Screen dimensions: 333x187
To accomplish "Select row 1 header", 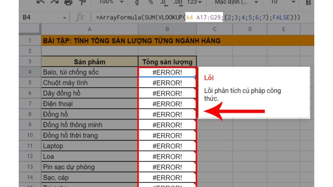I will (30, 40).
